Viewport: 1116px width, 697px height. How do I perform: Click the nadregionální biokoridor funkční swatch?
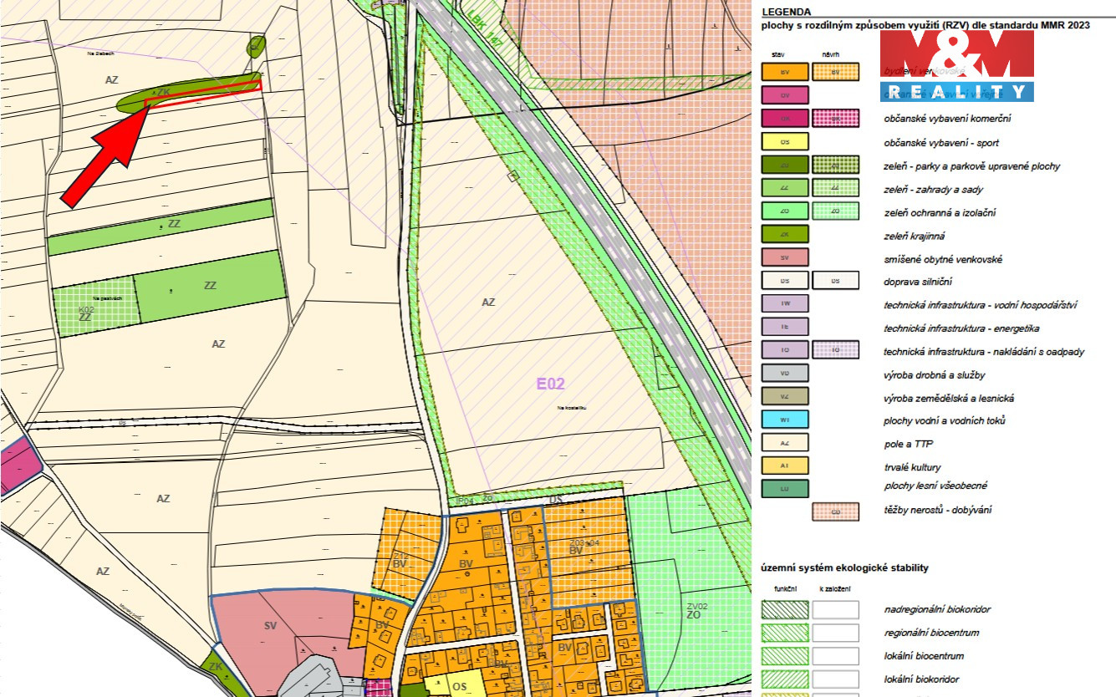[x=785, y=610]
